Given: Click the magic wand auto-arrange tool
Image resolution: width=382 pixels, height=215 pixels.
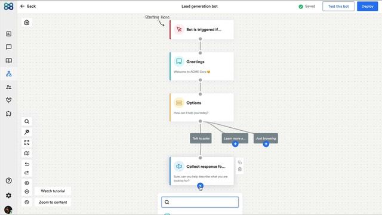Looking at the screenshot, I should click(27, 132).
